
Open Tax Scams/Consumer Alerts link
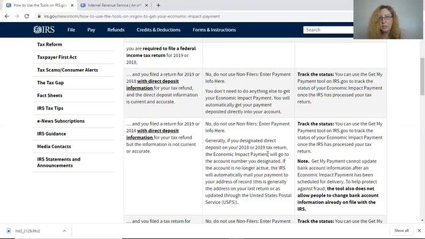(x=68, y=70)
